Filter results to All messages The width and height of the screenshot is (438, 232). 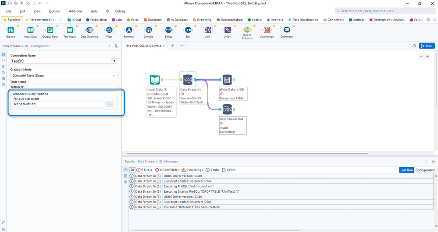pos(132,170)
